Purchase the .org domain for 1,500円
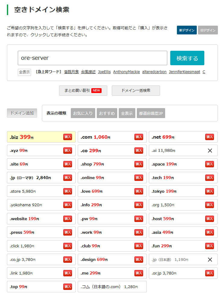Viewport: 223px width, 302px height. (x=209, y=205)
